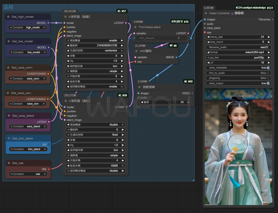This screenshot has width=278, height=213.
Task: Click the 363.451秒 execution time label
Action: pos(70,11)
